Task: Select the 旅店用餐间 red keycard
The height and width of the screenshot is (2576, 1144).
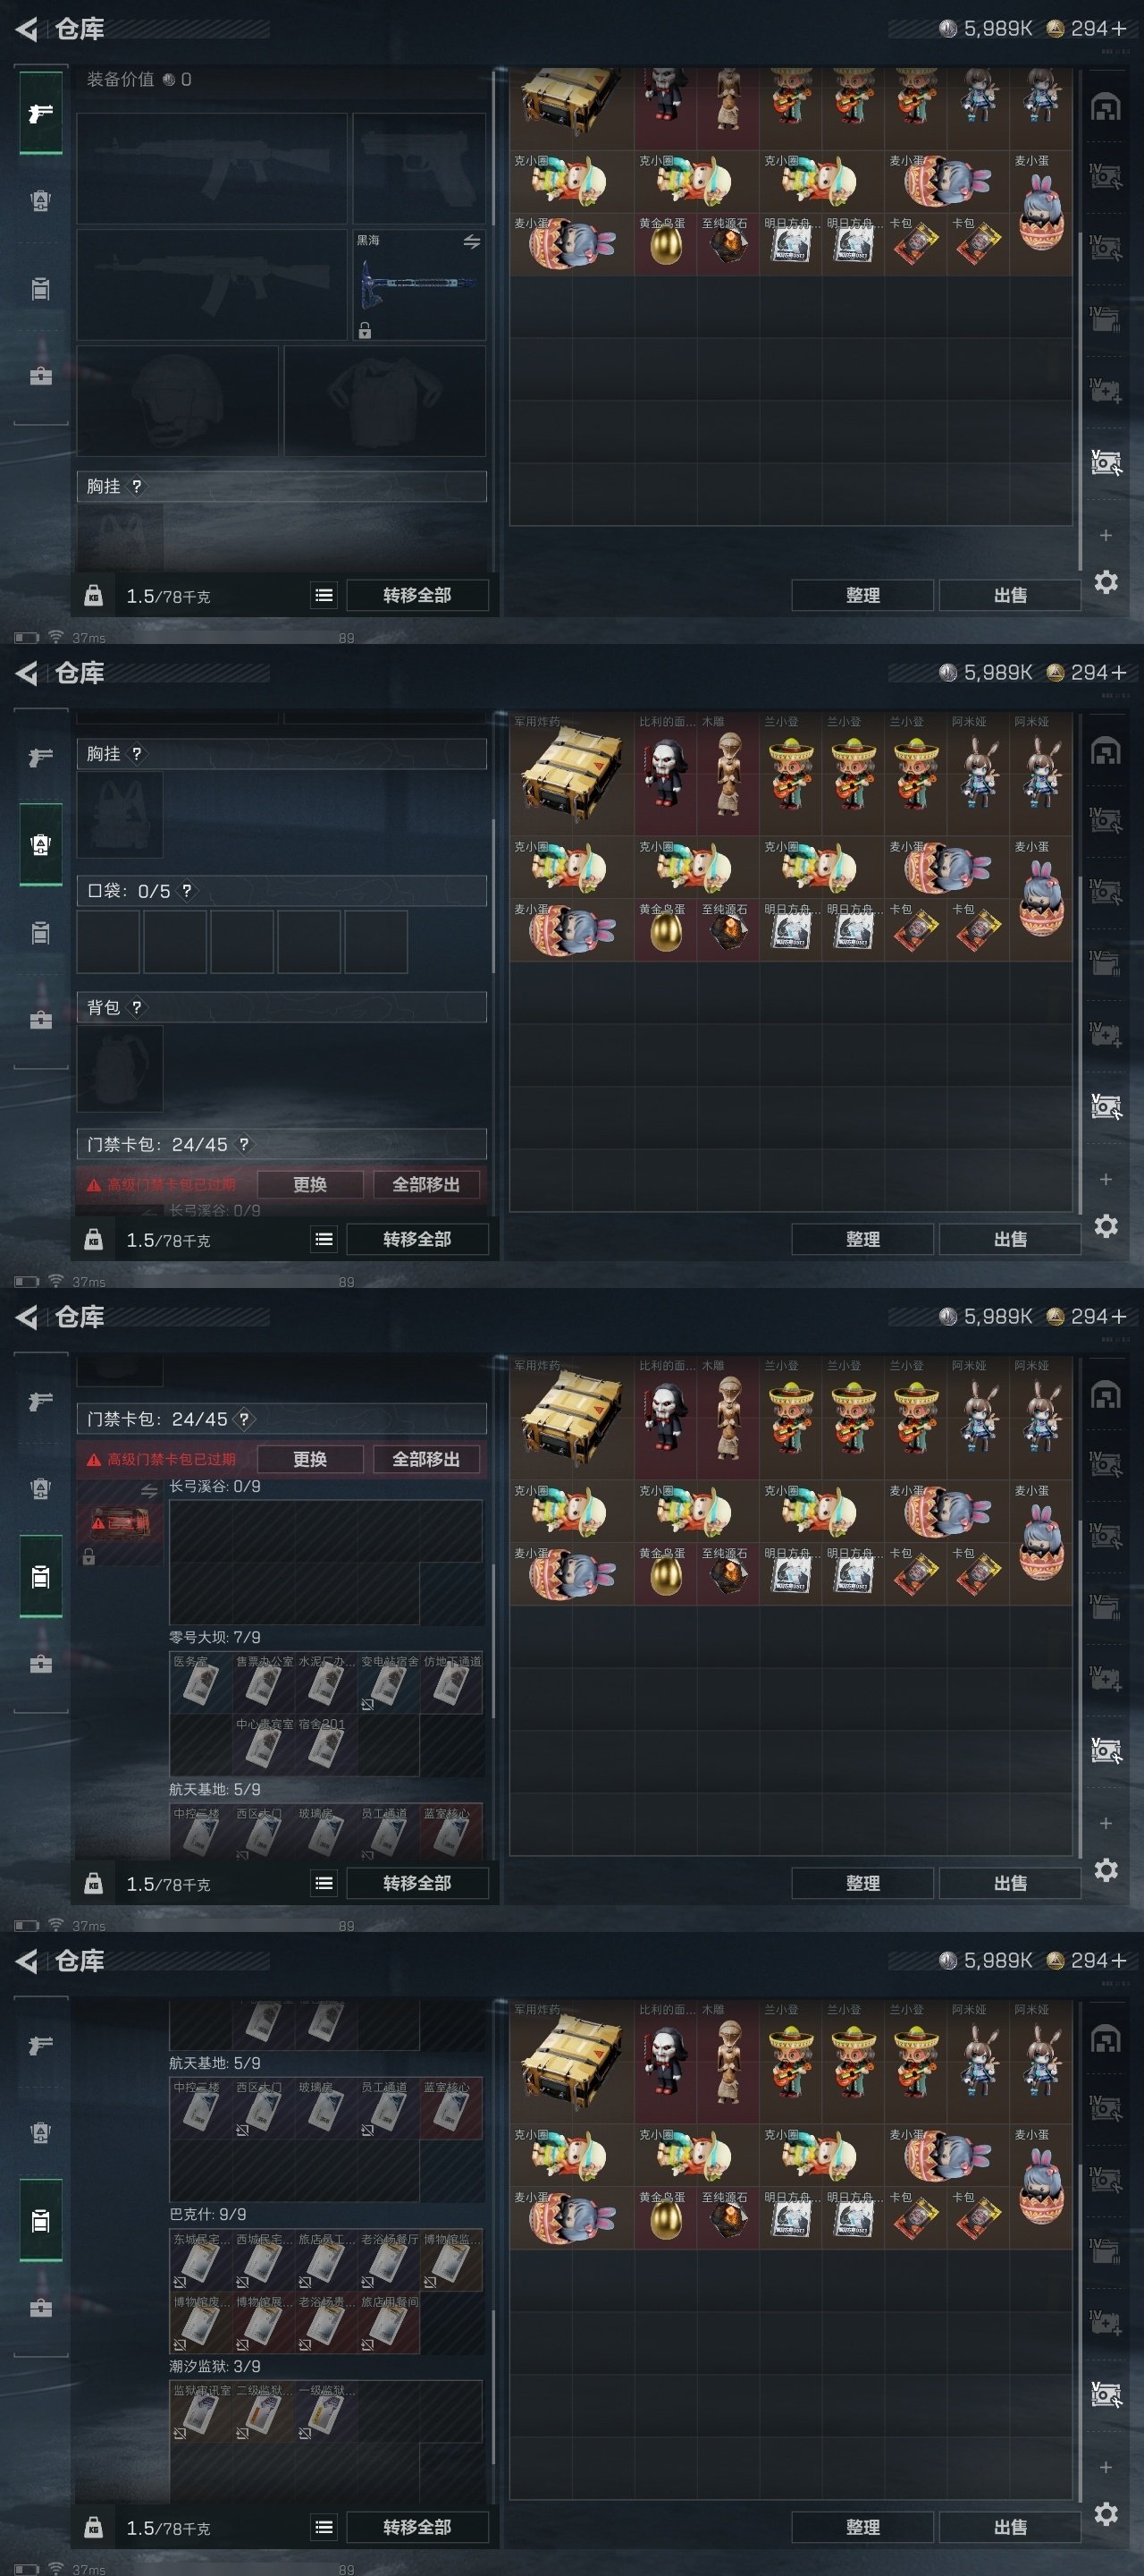Action: coord(389,2323)
